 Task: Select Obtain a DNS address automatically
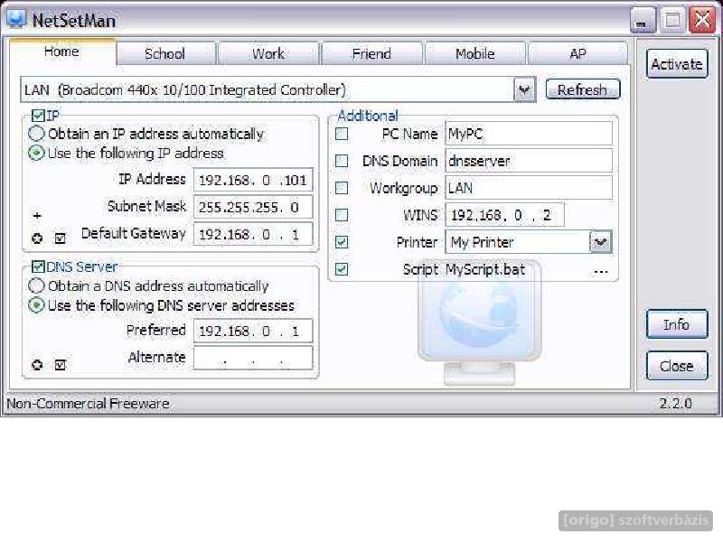coord(37,285)
